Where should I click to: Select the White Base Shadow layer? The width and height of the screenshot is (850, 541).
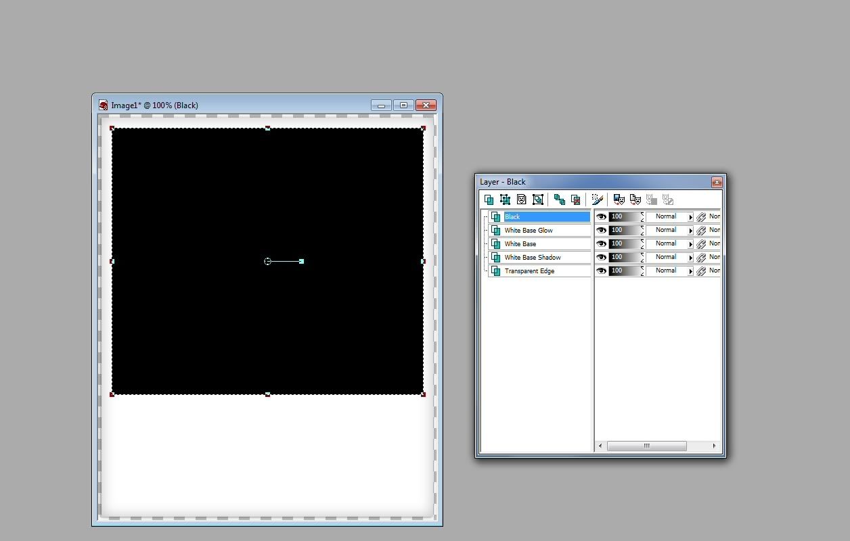[533, 257]
